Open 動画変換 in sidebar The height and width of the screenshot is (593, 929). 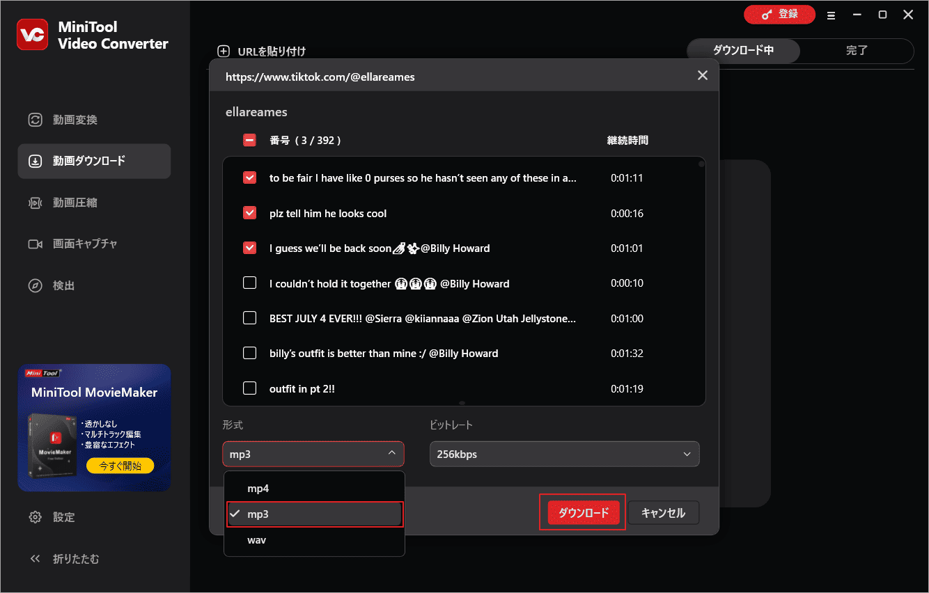pos(94,120)
